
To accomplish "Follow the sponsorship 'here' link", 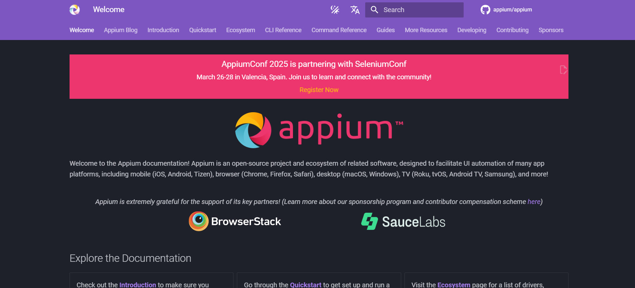I will coord(534,202).
